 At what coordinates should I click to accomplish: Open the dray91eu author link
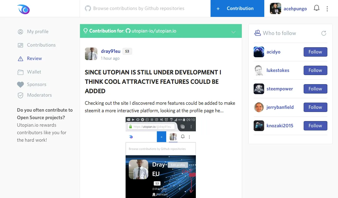tap(111, 51)
